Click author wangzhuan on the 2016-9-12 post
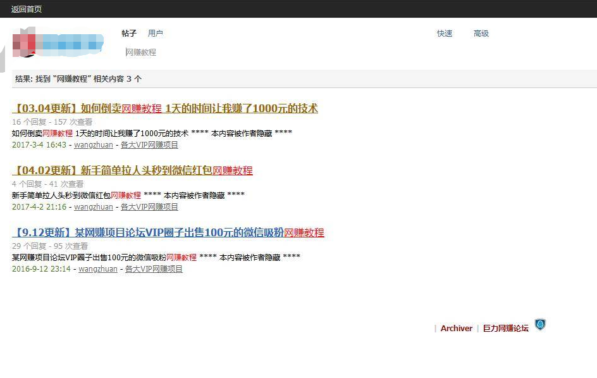Screen dimensions: 597x378 click(x=98, y=269)
